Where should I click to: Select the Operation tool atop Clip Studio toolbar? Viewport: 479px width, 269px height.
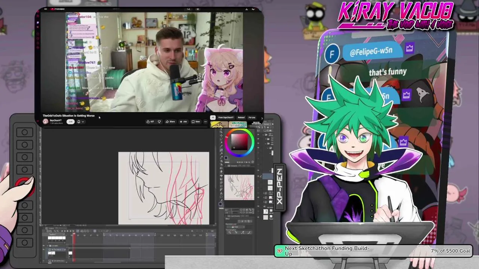221,132
